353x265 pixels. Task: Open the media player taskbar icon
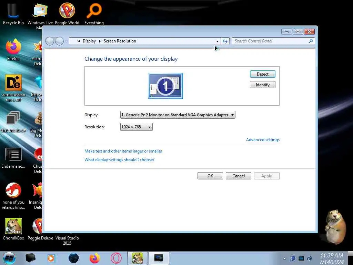51,258
